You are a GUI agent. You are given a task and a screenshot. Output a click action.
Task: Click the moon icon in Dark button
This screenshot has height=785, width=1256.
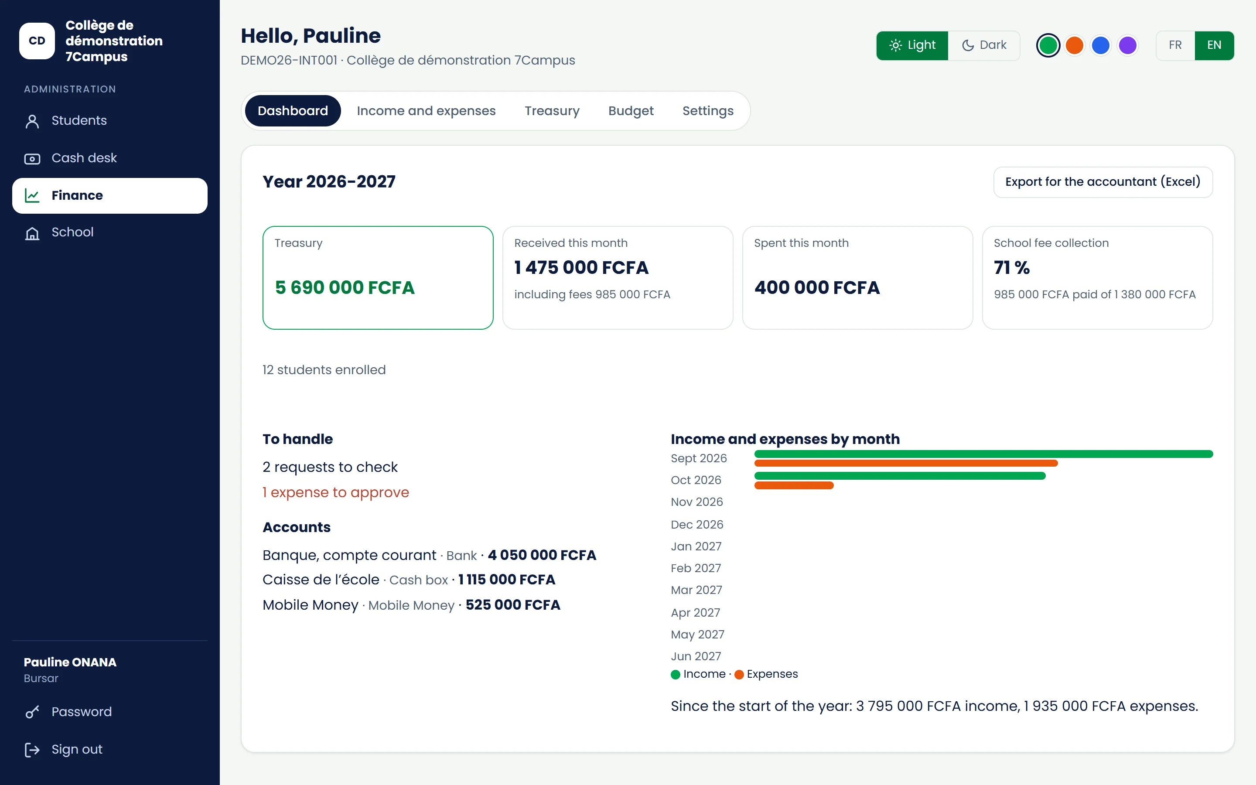968,45
